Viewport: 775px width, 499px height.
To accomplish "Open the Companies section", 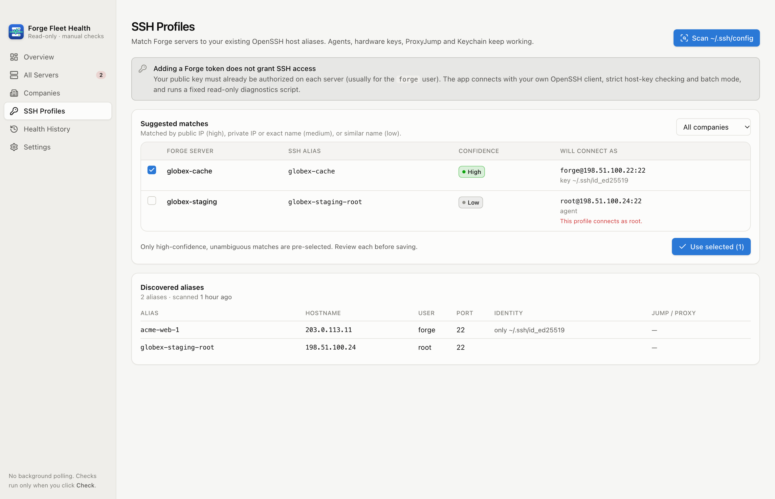I will tap(58, 93).
